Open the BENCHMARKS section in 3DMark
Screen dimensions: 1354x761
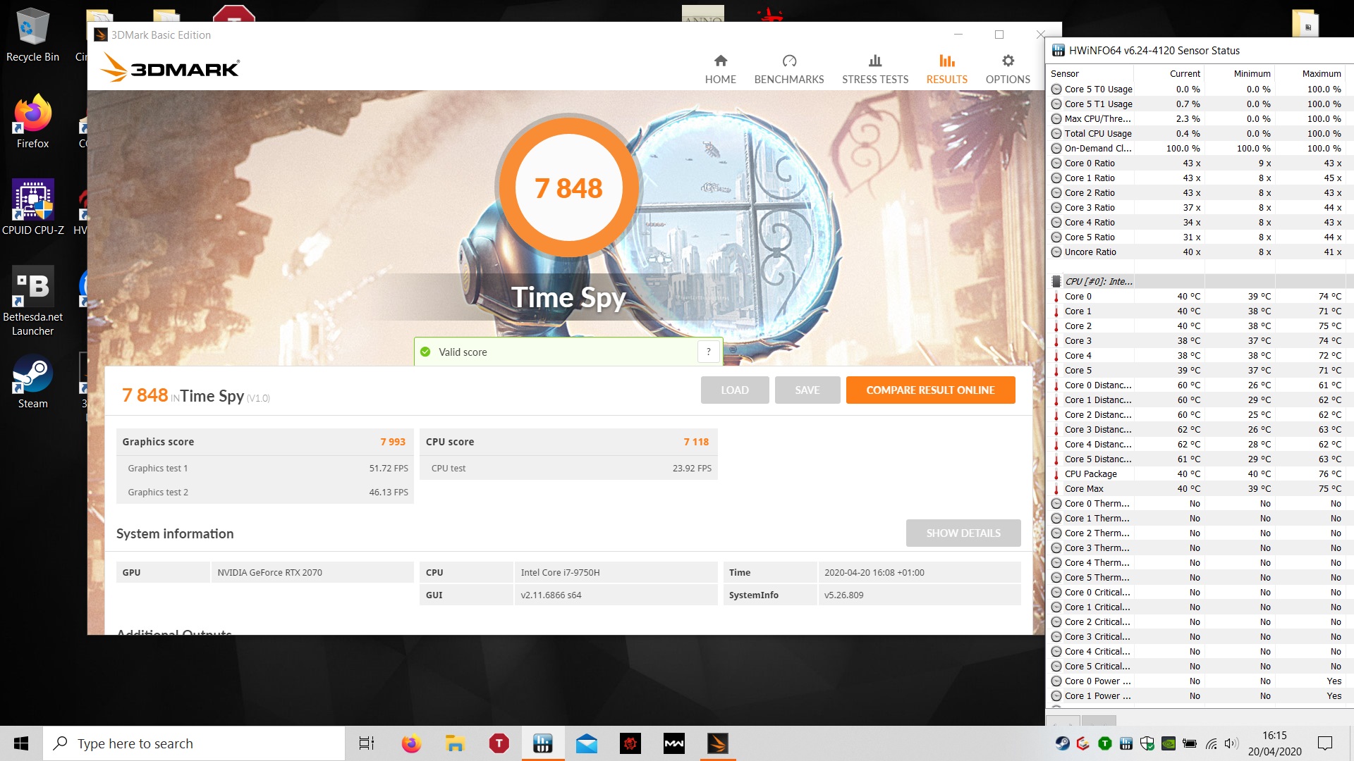tap(788, 69)
